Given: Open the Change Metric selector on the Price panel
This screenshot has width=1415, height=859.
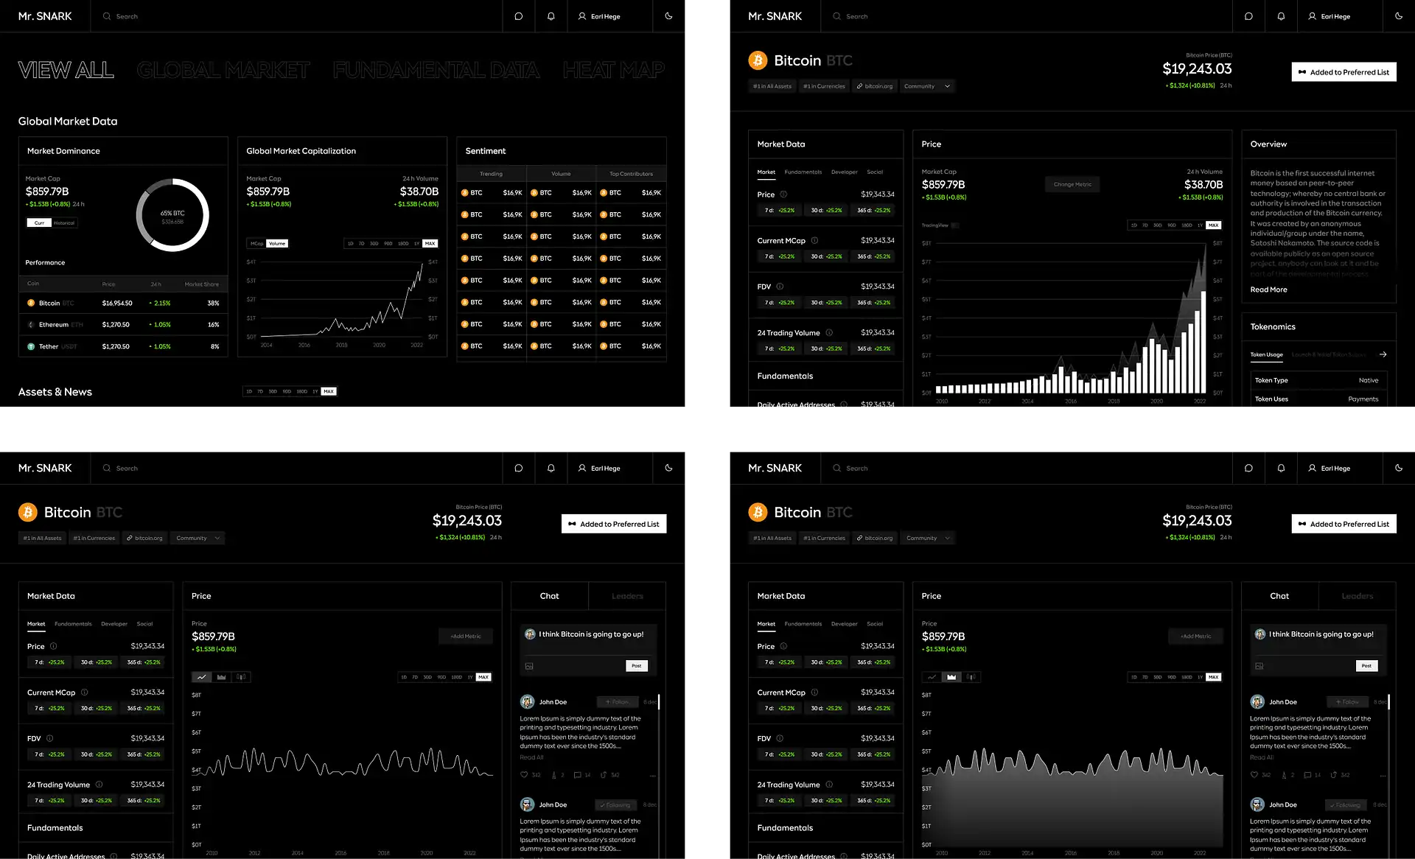Looking at the screenshot, I should point(1072,184).
